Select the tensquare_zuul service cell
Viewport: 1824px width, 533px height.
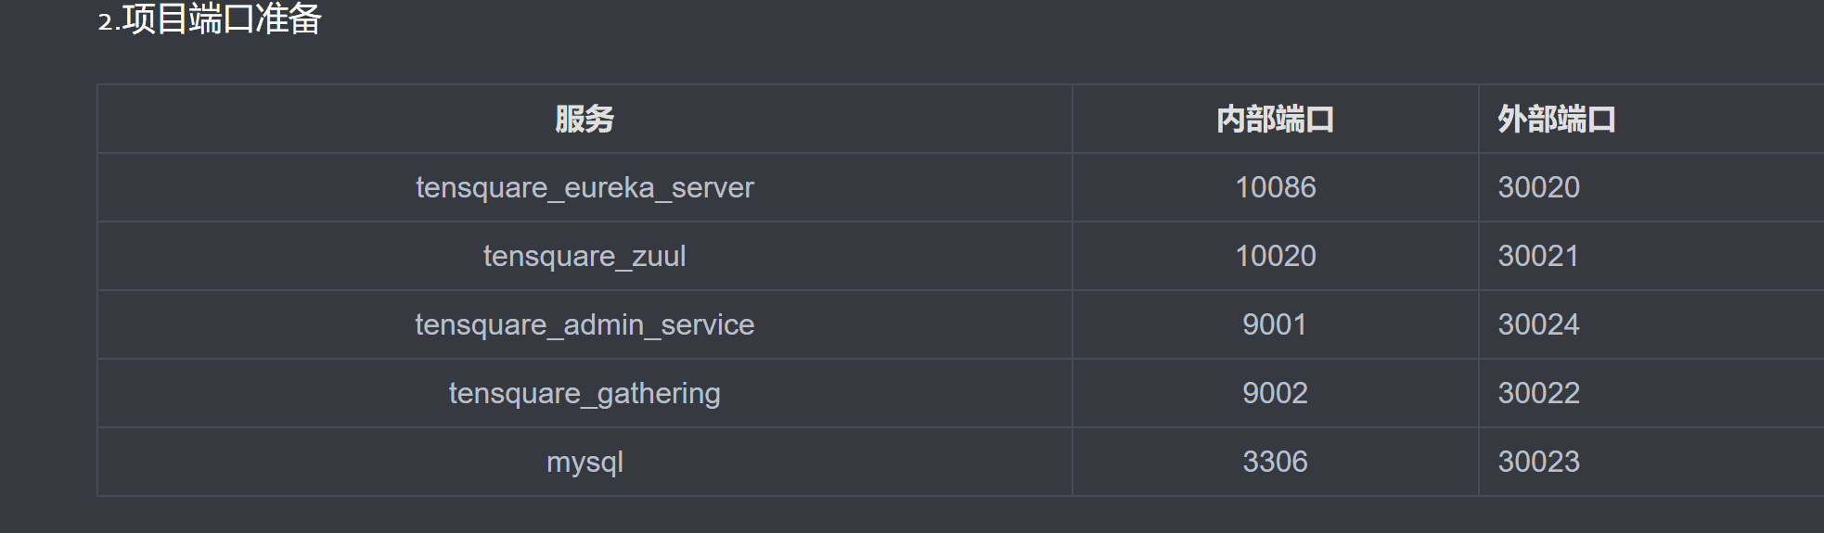[584, 257]
